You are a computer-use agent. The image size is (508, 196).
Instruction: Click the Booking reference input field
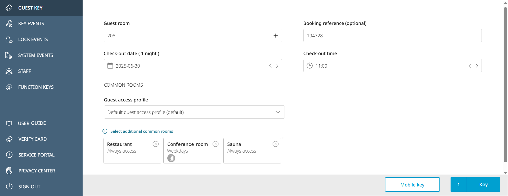tap(392, 35)
